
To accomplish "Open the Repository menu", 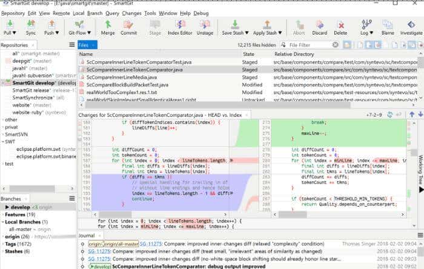I will [x=13, y=13].
